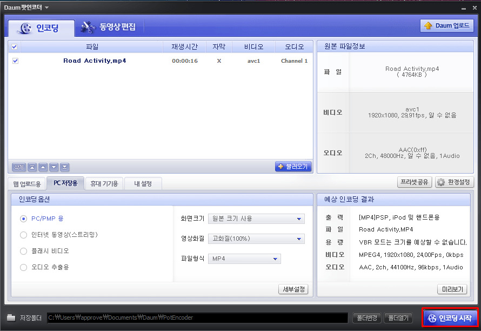Screen dimensions: 481x331
Task: Click the 미리보기 preview button
Action: click(x=452, y=289)
